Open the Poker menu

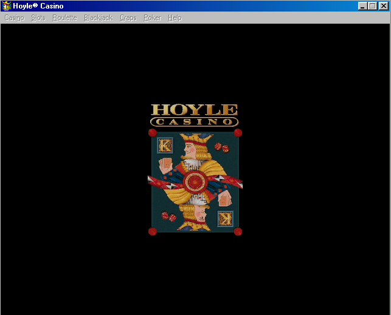[x=153, y=18]
